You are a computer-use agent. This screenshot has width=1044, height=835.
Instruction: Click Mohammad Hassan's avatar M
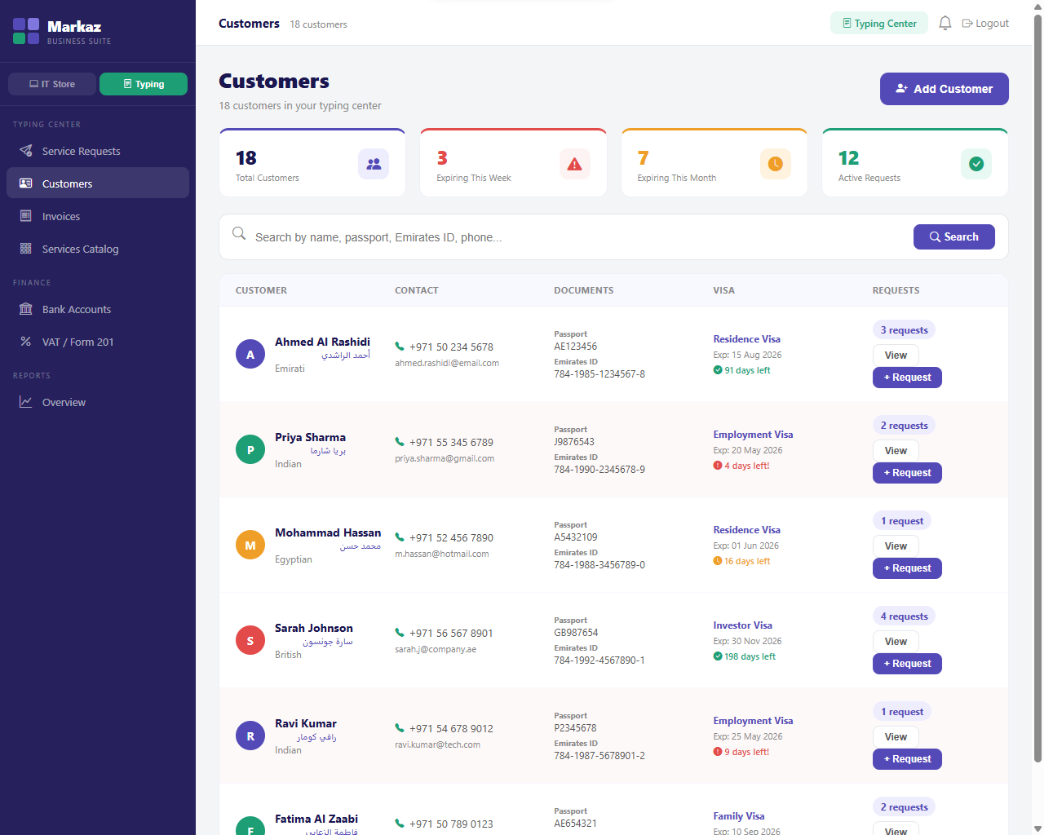pyautogui.click(x=250, y=545)
